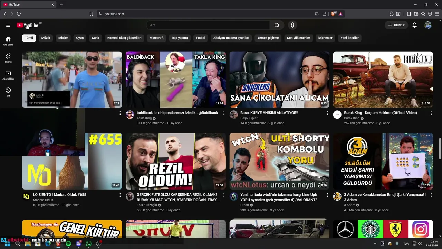The height and width of the screenshot is (249, 442).
Task: Open Enis Kirazoglu channel link
Action: [x=147, y=205]
